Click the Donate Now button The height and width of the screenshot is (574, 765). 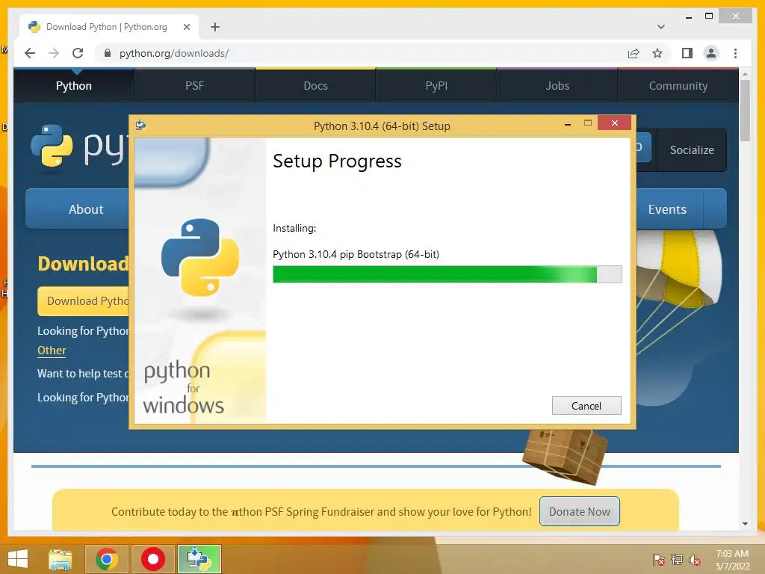tap(579, 511)
